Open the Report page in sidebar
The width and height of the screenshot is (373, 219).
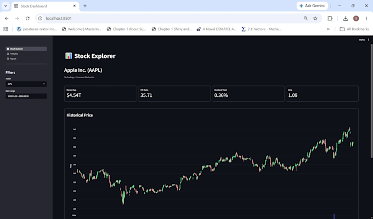pos(26,59)
